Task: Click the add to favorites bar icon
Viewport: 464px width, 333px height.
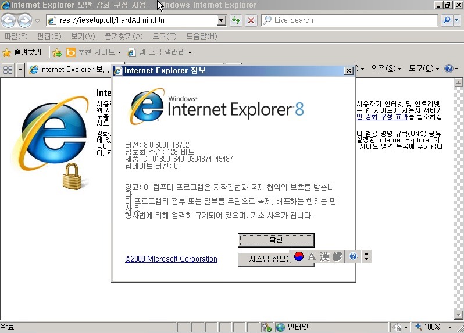Action: (57, 53)
